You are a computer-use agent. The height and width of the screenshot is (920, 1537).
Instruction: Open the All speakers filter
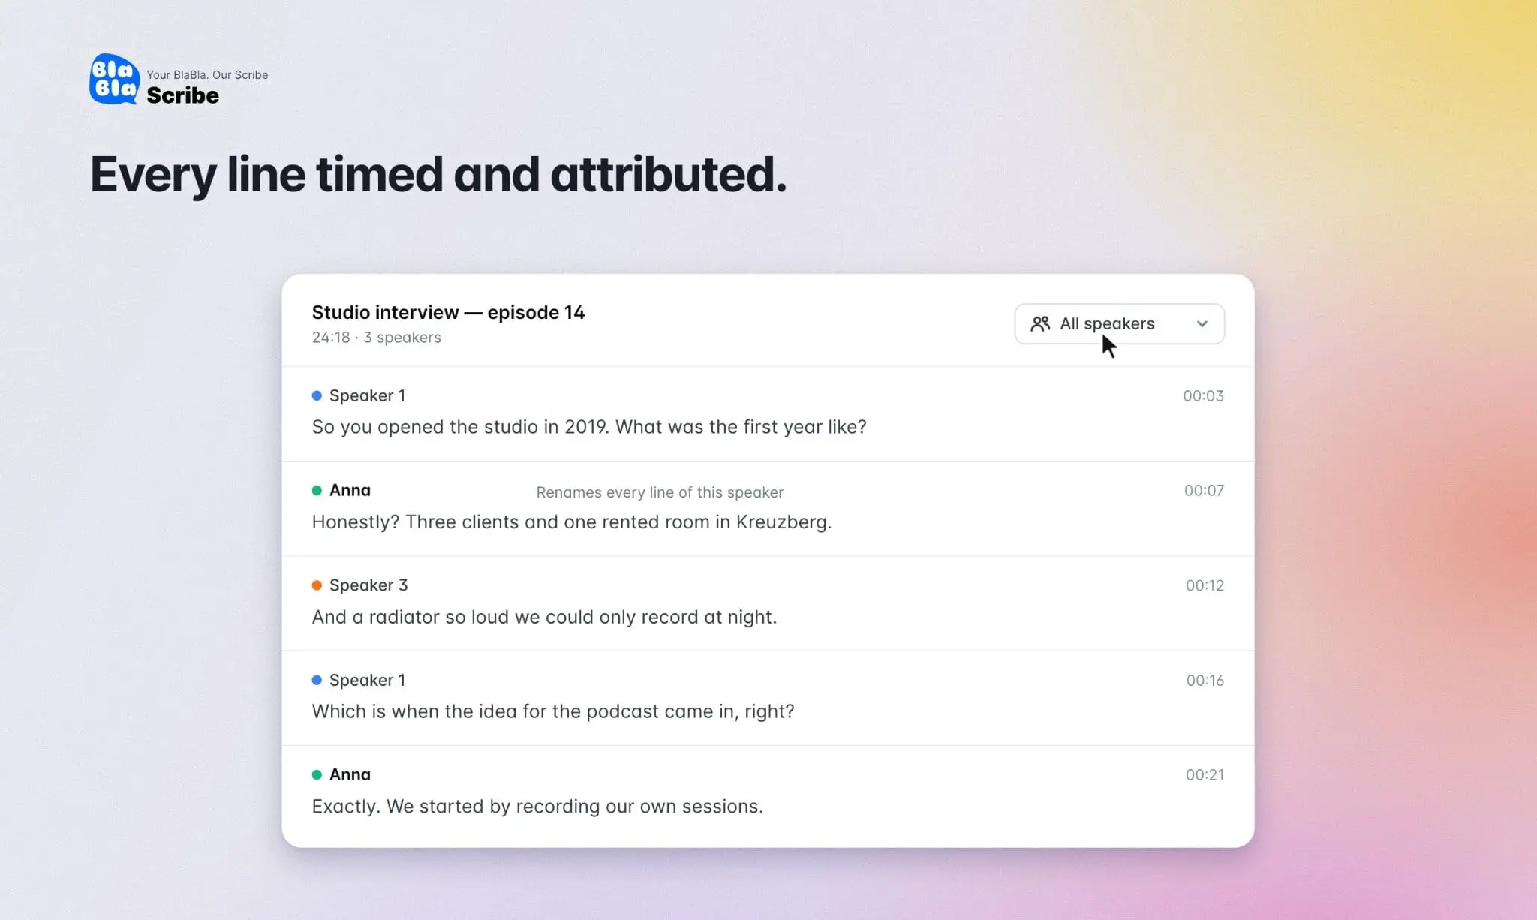pos(1119,323)
